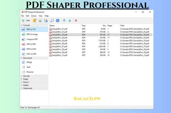Collapse the Document section
171x113 pixels.
coord(22,58)
